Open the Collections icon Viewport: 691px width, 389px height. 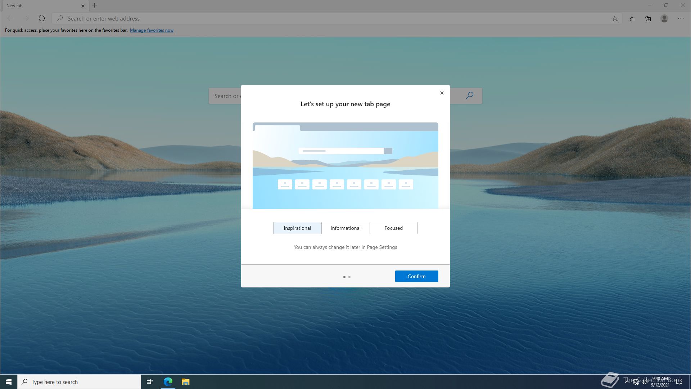[648, 18]
